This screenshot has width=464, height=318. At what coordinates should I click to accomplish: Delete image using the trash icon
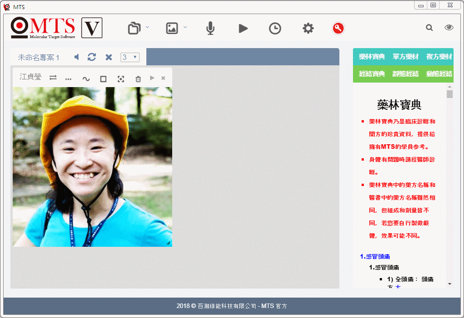(138, 78)
